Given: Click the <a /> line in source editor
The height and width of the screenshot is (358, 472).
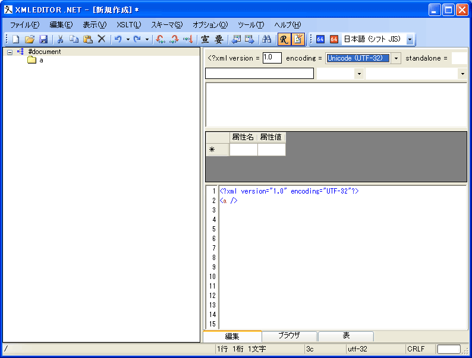Looking at the screenshot, I should [228, 201].
